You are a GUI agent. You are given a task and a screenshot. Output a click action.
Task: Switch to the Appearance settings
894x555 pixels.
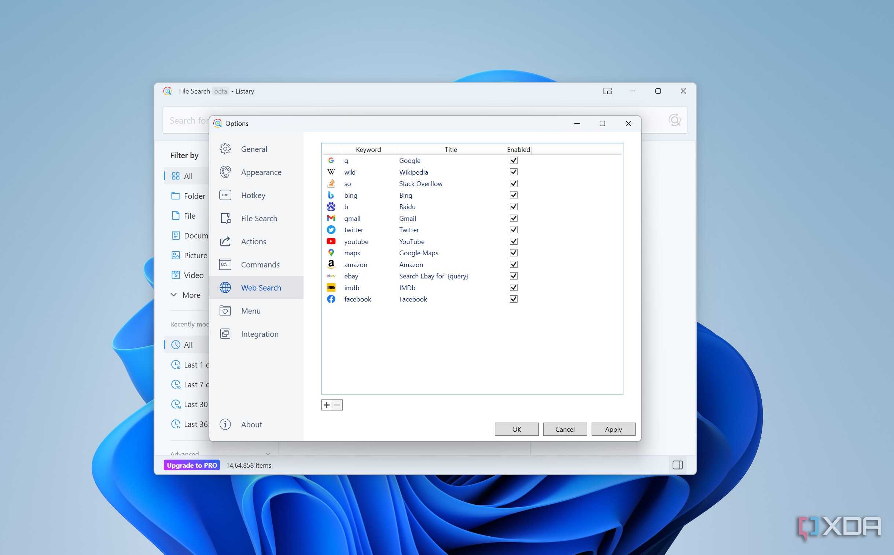pos(256,172)
